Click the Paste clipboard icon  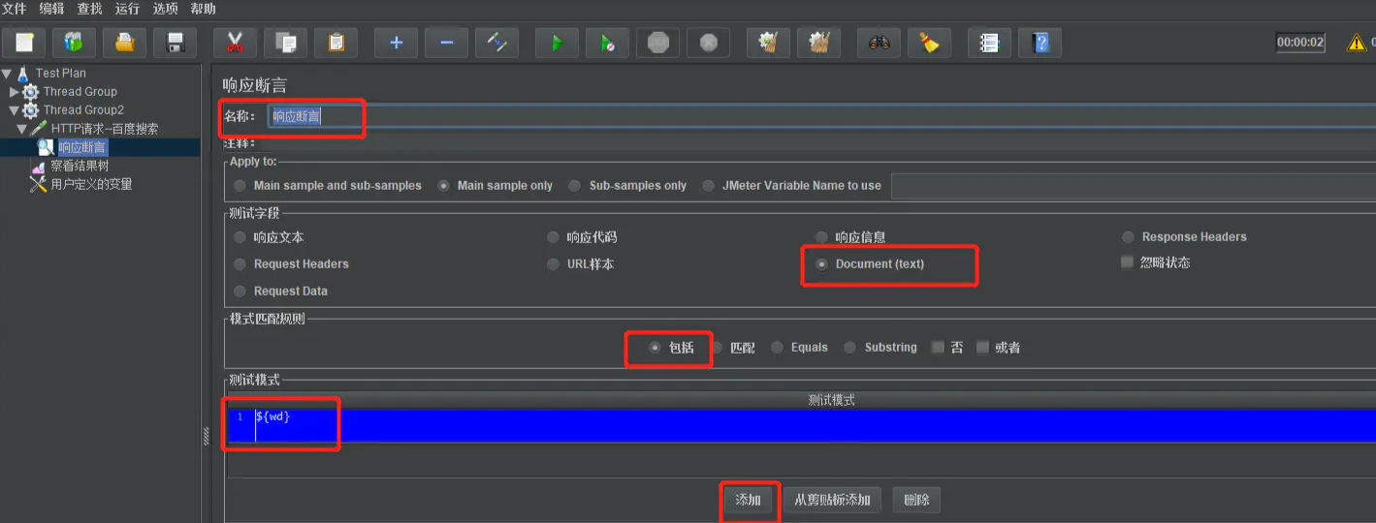(x=336, y=43)
